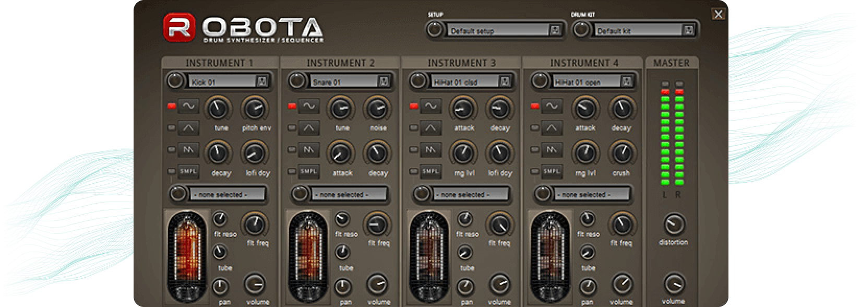The height and width of the screenshot is (307, 861).
Task: Select the sine wave button in Instrument 1
Action: [188, 106]
